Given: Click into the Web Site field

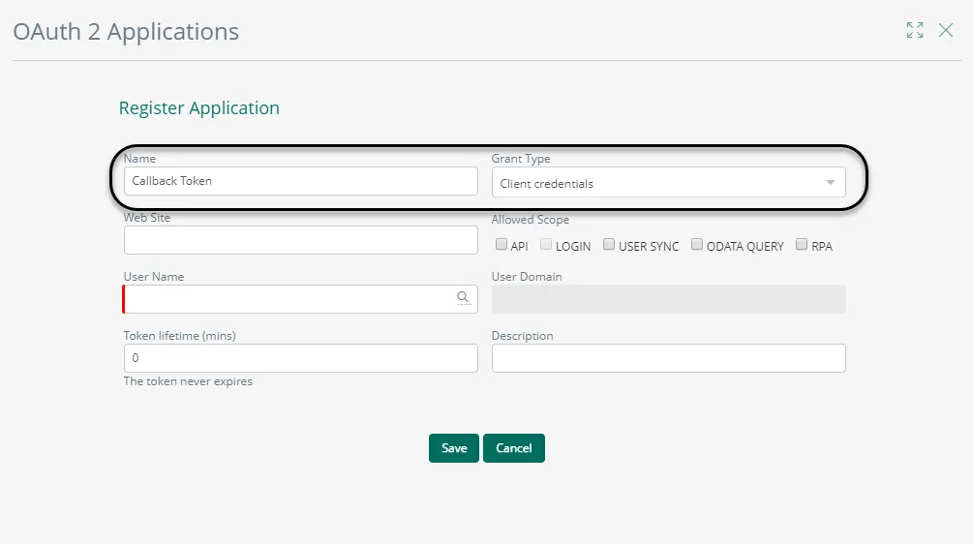Looking at the screenshot, I should (301, 240).
